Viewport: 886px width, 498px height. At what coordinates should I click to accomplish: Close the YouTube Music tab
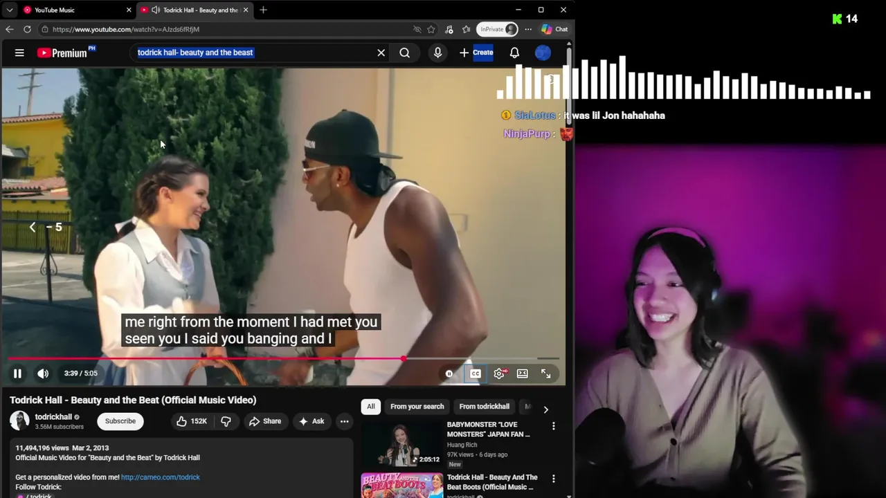pos(129,10)
